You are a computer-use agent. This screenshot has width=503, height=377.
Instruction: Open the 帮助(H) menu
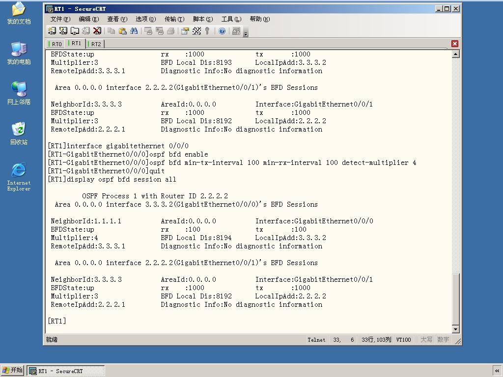[x=260, y=19]
